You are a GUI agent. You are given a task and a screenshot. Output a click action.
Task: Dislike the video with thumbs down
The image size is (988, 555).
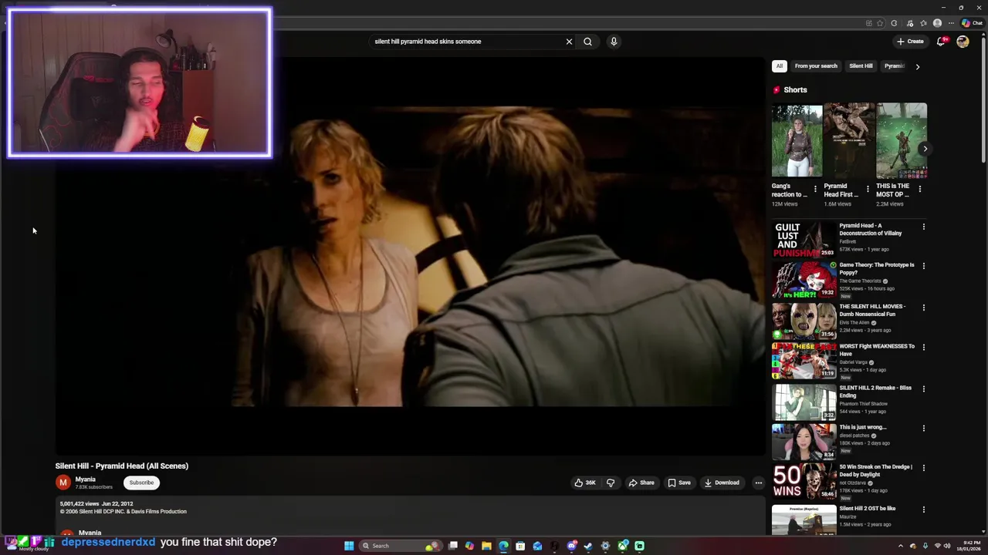point(611,483)
